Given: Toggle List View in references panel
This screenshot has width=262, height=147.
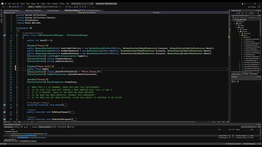Looking at the screenshot, I should coord(71,127).
